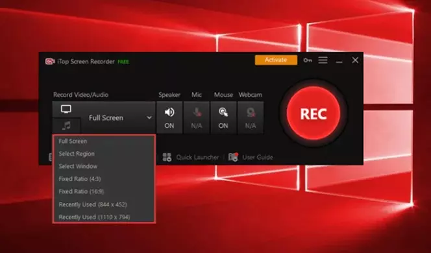Open the Quick Launcher icon

pyautogui.click(x=167, y=157)
